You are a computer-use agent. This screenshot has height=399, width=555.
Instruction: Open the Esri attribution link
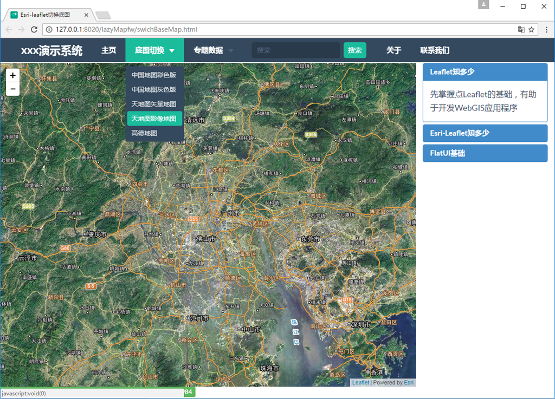point(409,382)
